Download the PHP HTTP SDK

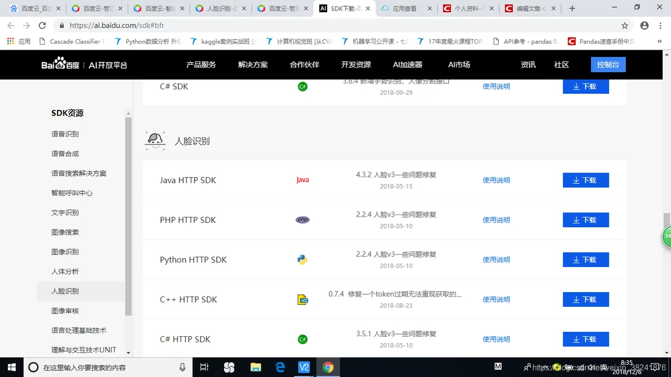585,220
